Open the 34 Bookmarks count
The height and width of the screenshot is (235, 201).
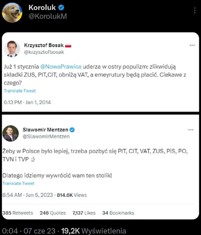click(x=118, y=213)
